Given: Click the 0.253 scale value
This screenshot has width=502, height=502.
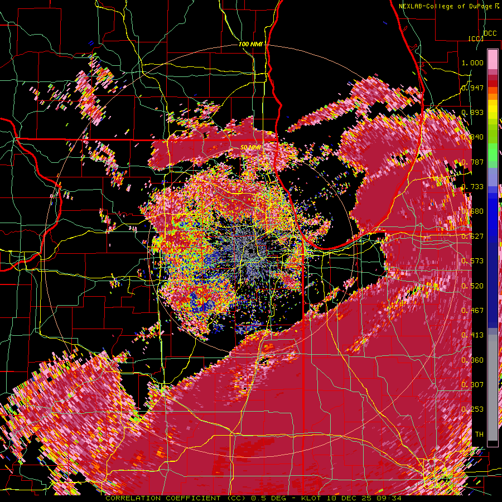Looking at the screenshot, I should [x=472, y=409].
